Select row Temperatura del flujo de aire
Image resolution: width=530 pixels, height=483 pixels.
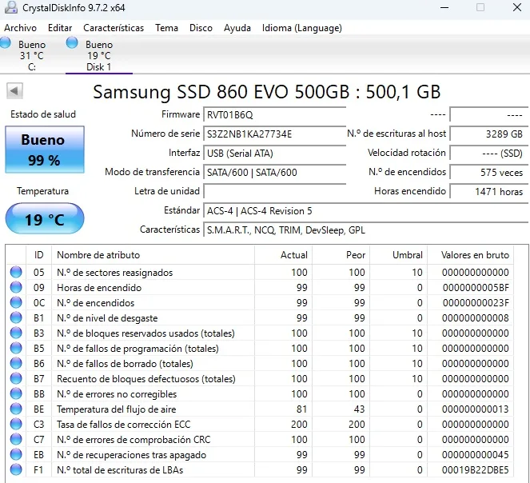pos(260,409)
